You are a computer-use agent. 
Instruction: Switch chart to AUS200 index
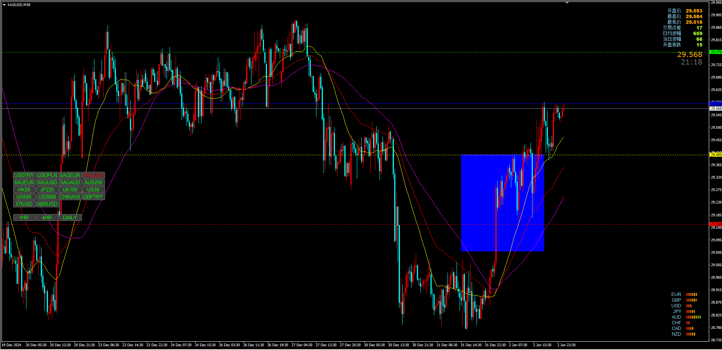[x=93, y=182]
